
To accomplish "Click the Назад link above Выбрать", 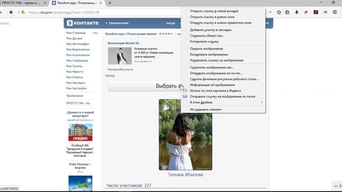I will click(110, 76).
